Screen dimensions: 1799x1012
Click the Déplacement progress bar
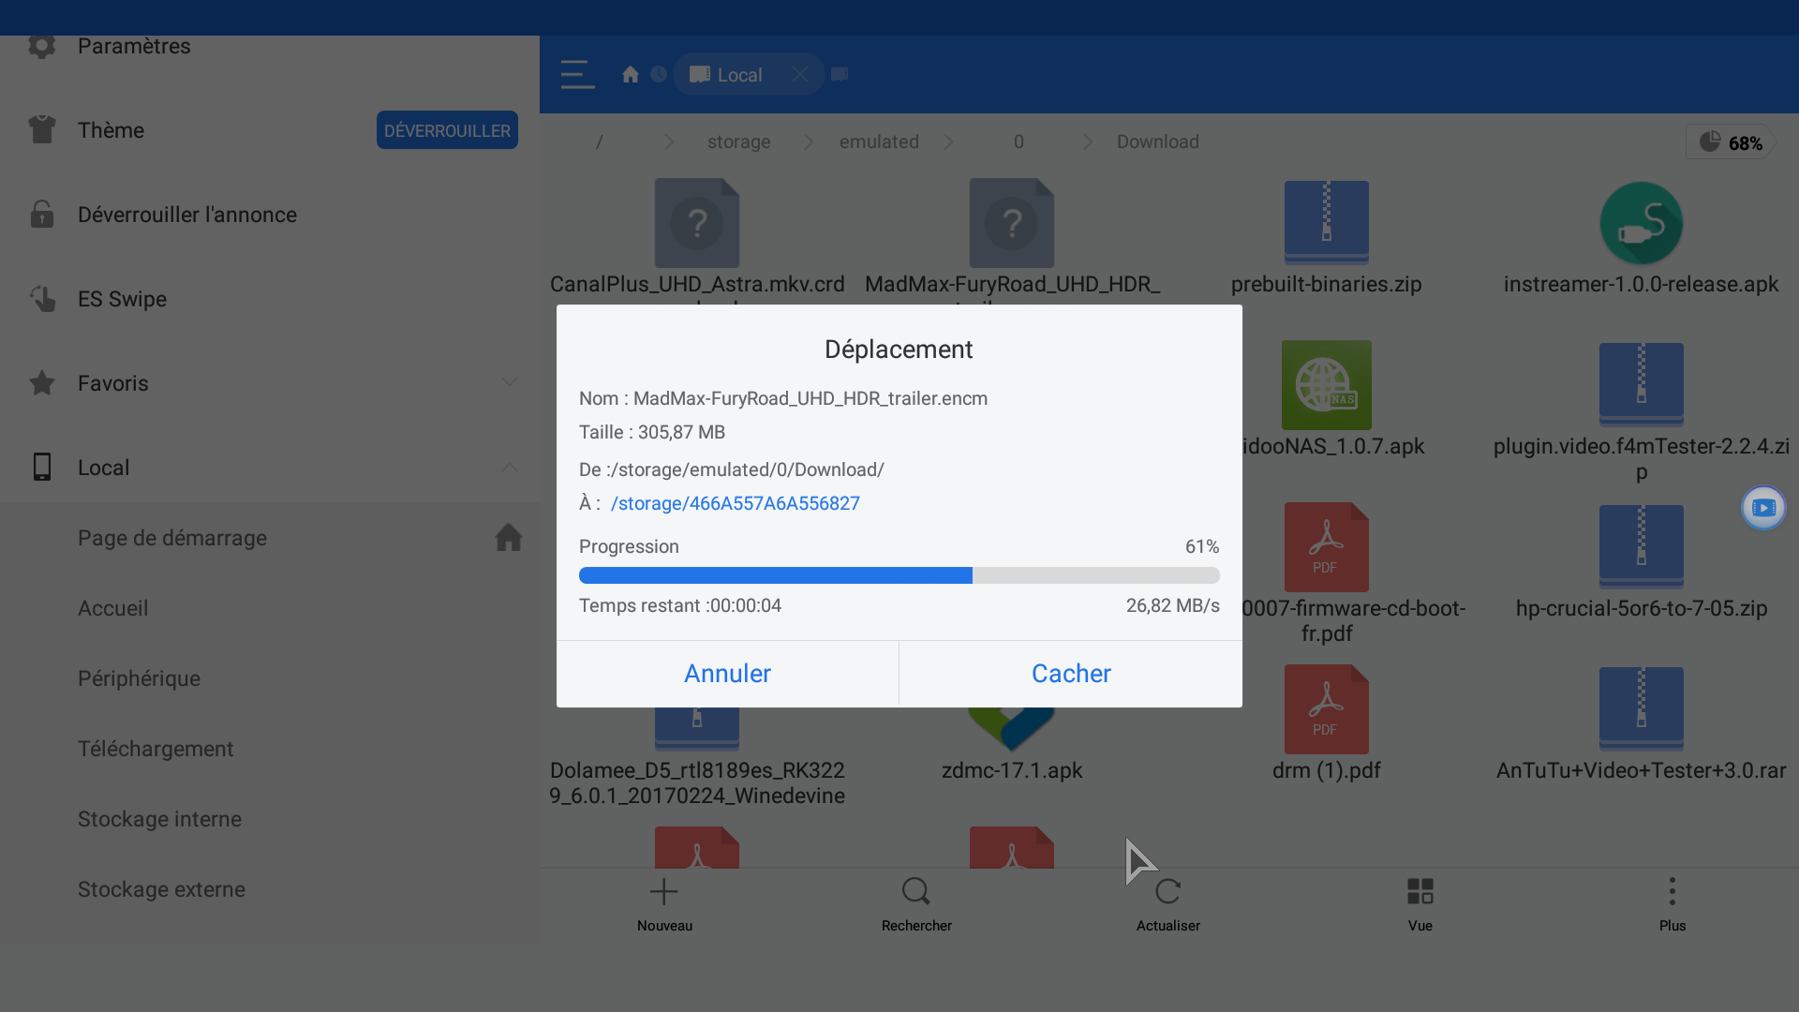click(x=899, y=575)
